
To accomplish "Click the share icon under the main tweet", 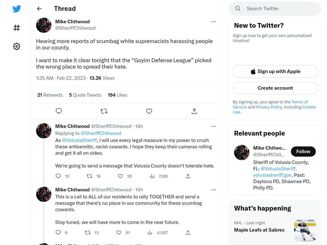I will (x=194, y=111).
